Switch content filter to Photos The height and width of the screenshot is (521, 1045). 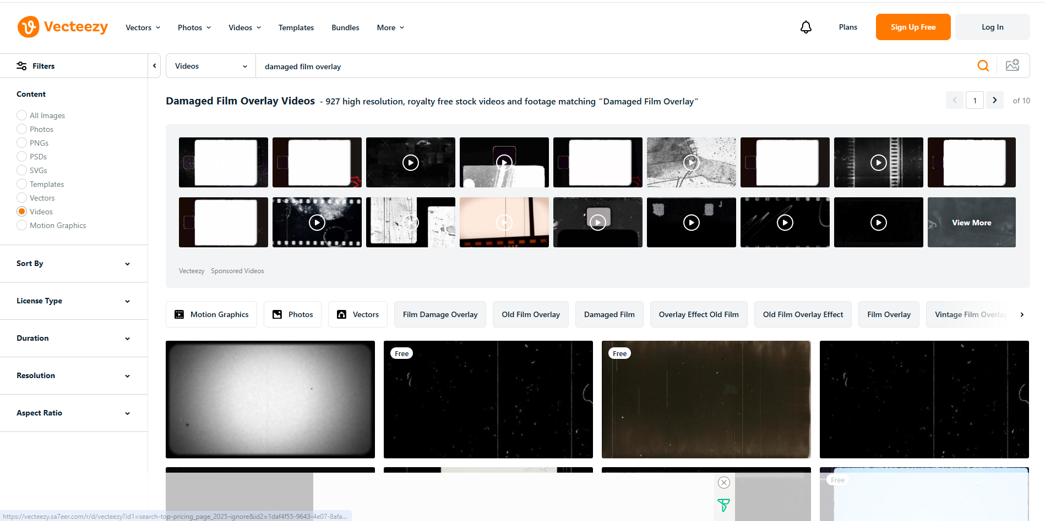(21, 129)
